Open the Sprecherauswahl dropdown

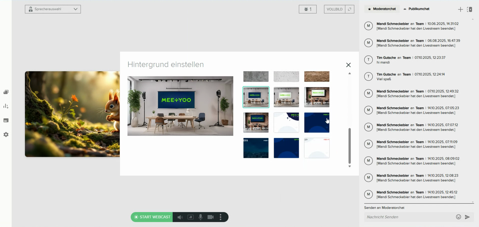[53, 9]
